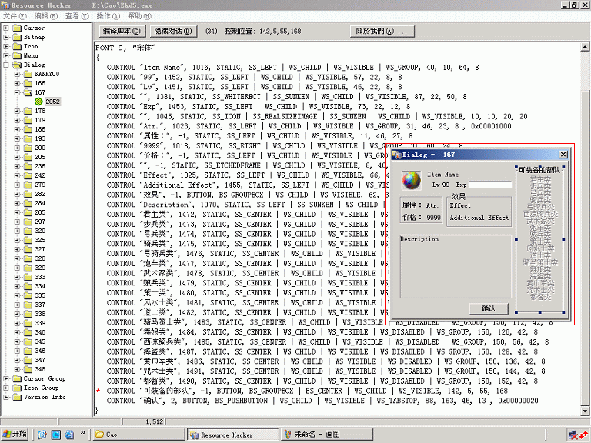
Task: Expand the KANKYOU dialog node
Action: click(x=17, y=74)
